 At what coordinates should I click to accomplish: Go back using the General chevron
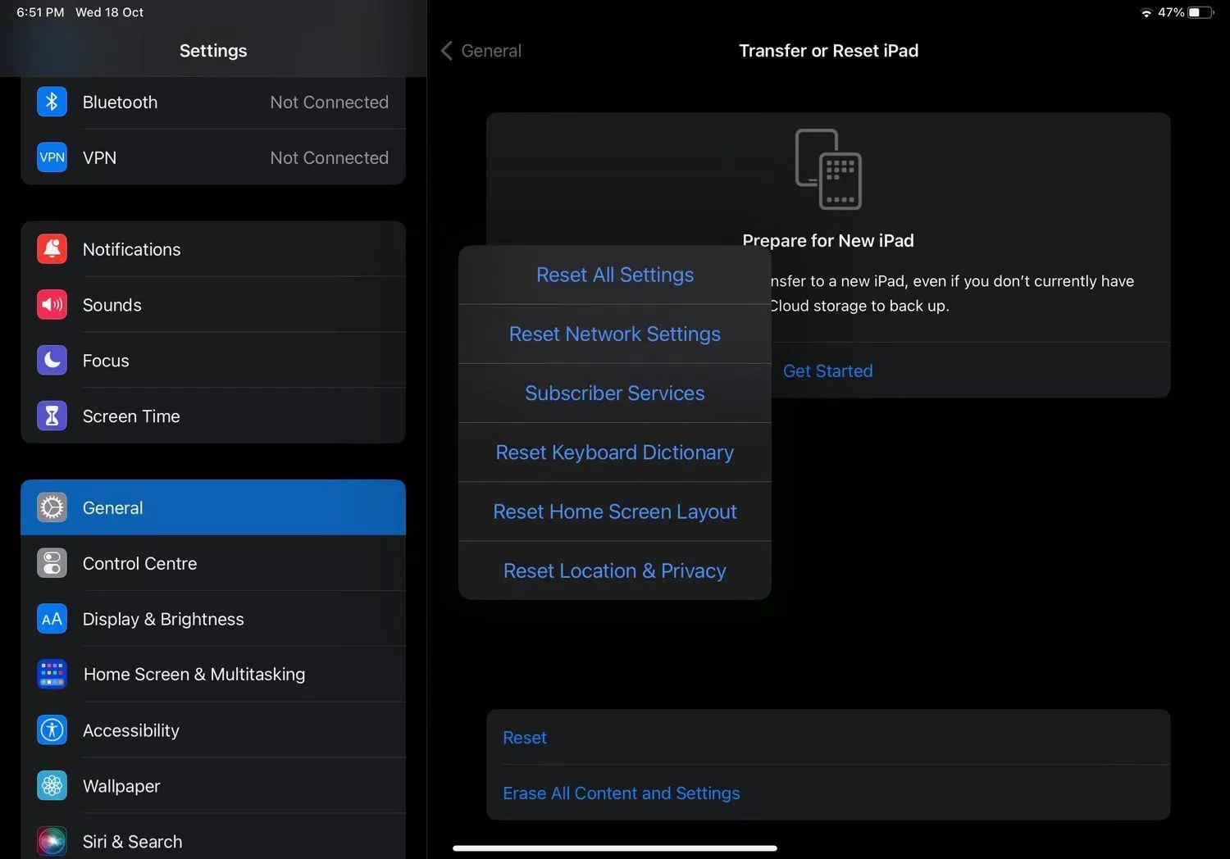coord(447,51)
